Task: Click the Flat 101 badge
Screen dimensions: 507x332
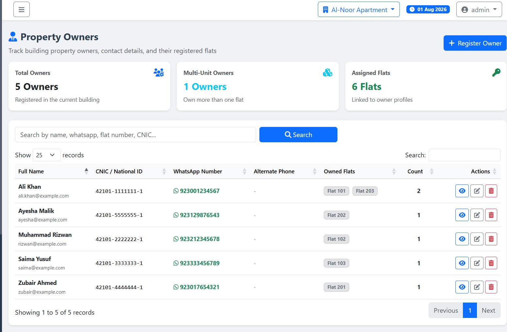Action: pos(336,191)
